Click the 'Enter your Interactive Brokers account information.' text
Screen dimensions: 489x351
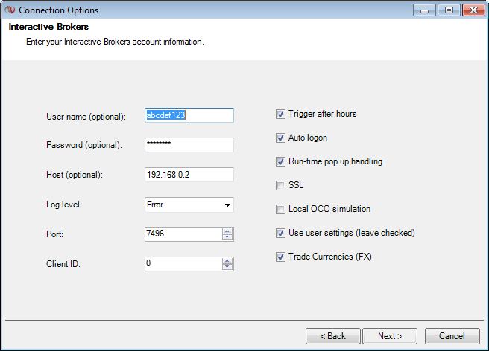coord(115,42)
